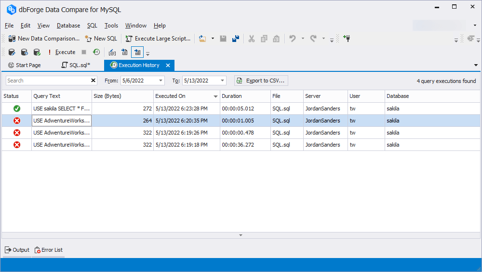Click the Redo arrow icon
Viewport: 482px width, 272px height.
(313, 39)
